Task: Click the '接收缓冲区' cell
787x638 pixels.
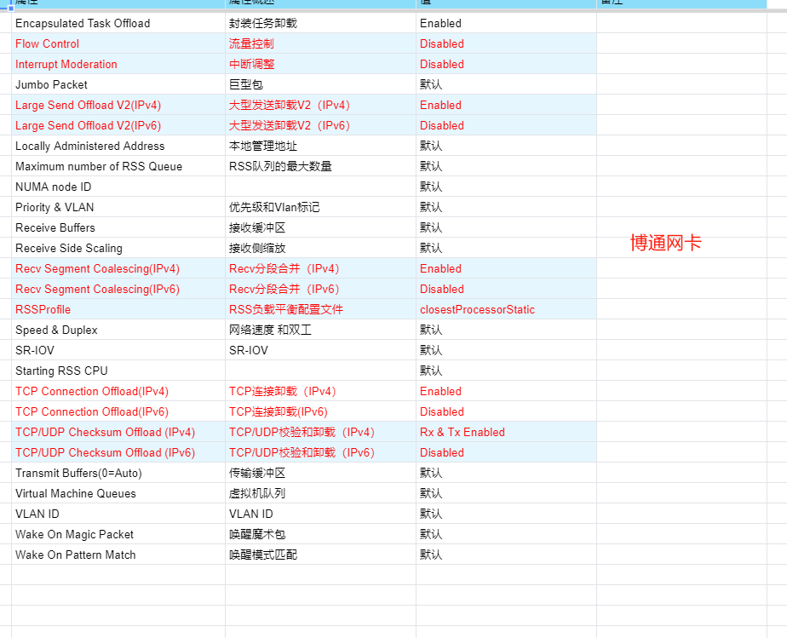Action: 321,227
